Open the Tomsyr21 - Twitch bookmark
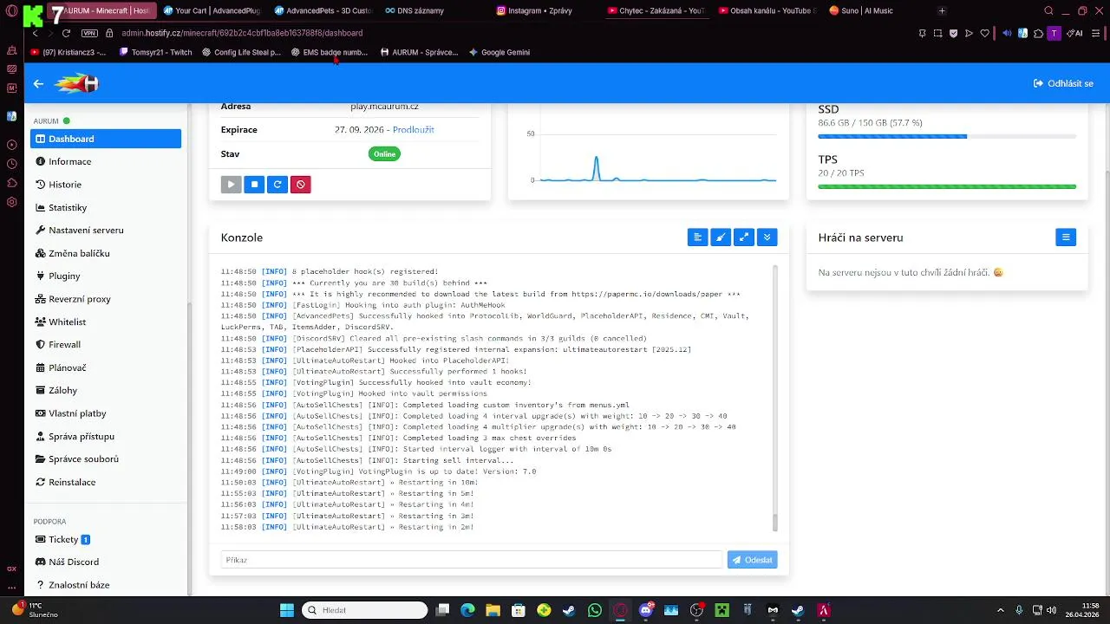The width and height of the screenshot is (1110, 624). (156, 52)
